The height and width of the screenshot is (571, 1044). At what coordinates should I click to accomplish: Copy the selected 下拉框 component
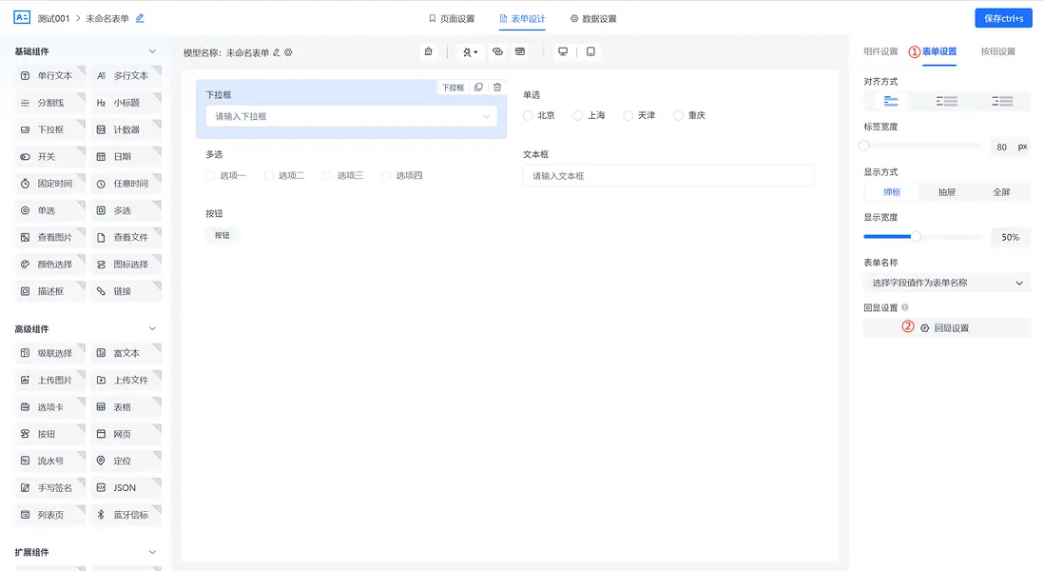pos(478,88)
